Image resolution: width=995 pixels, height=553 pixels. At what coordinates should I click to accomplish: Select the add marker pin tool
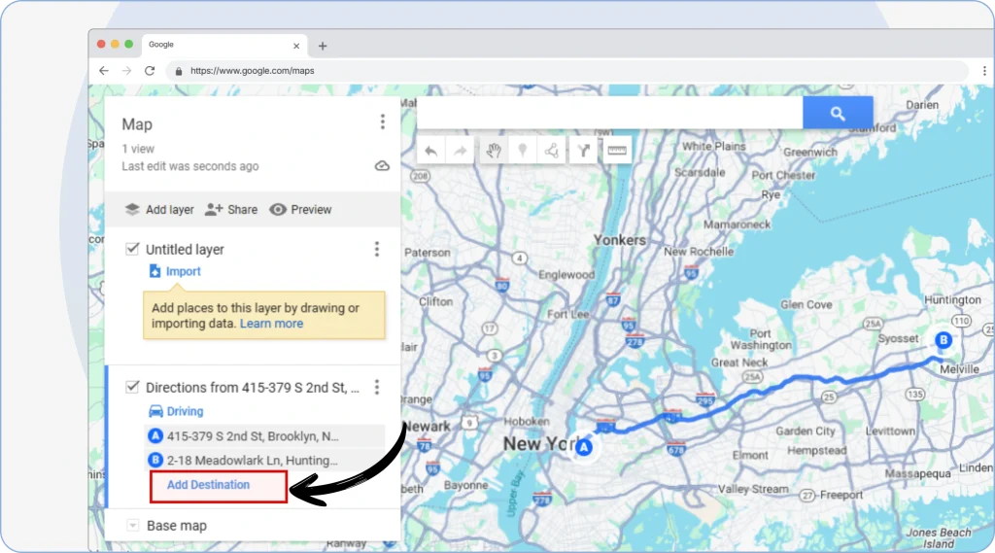[x=522, y=151]
